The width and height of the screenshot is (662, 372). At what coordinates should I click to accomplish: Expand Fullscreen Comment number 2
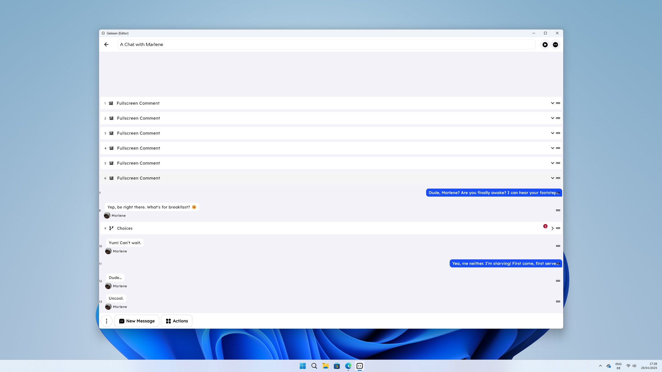pos(552,118)
